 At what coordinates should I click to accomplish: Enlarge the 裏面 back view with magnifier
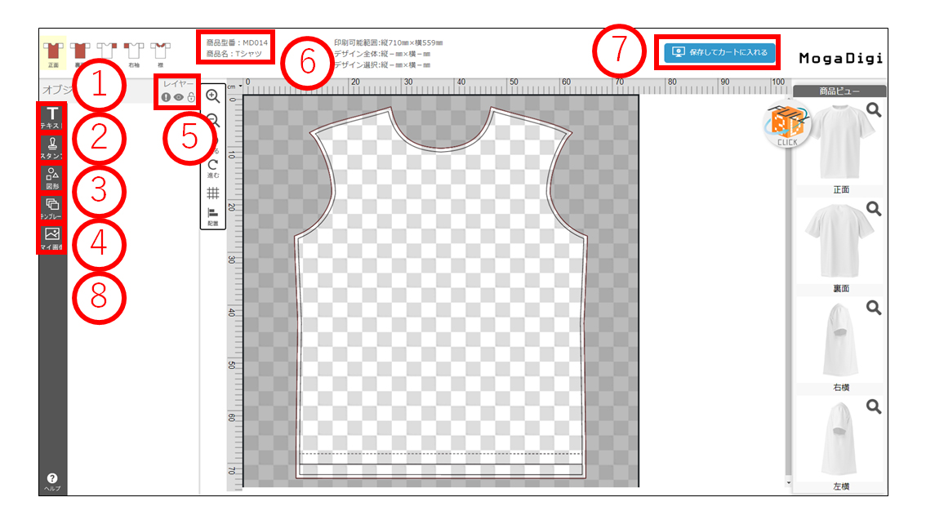coord(874,210)
